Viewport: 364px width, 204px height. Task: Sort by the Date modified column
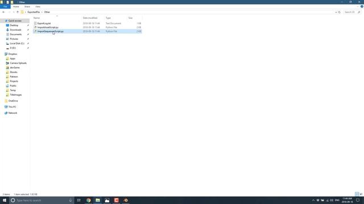pos(90,18)
